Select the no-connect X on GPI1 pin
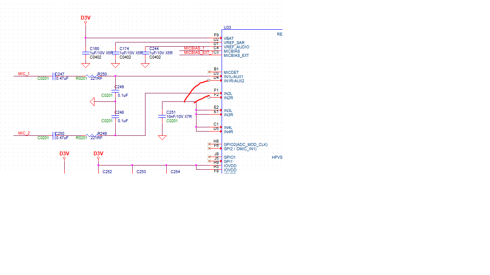 coord(209,161)
